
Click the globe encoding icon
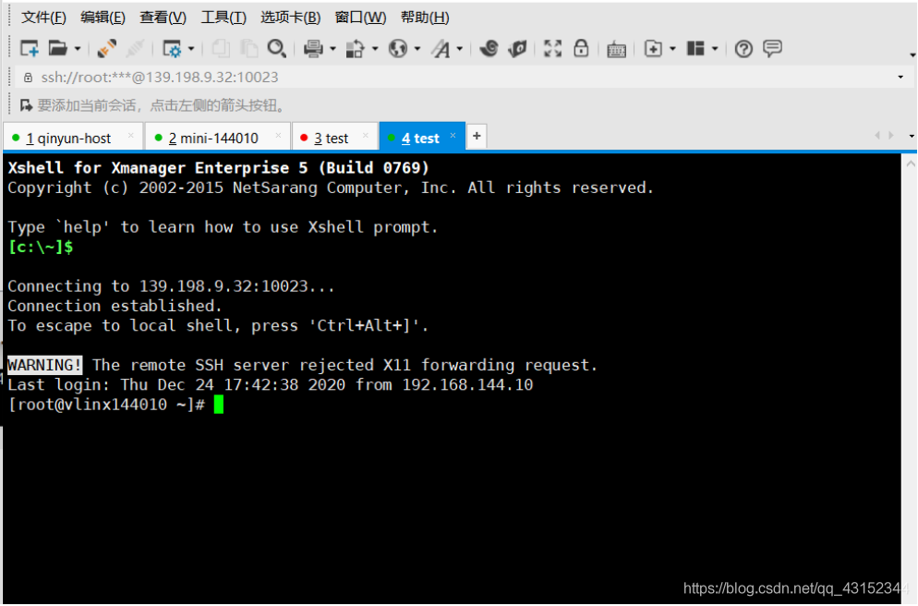pyautogui.click(x=398, y=48)
